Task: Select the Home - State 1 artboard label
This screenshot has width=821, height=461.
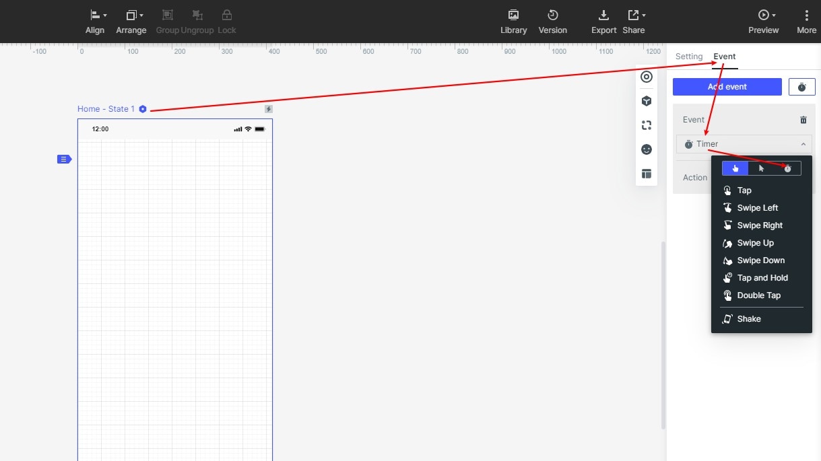Action: tap(106, 109)
